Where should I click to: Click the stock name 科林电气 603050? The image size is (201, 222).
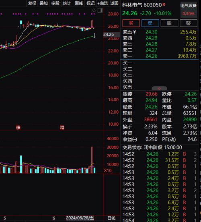[x=142, y=5]
